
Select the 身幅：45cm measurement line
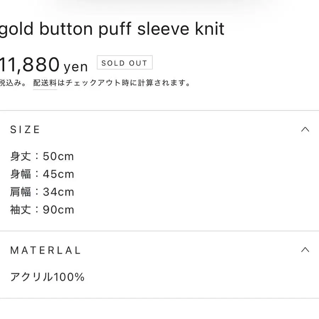(x=42, y=174)
